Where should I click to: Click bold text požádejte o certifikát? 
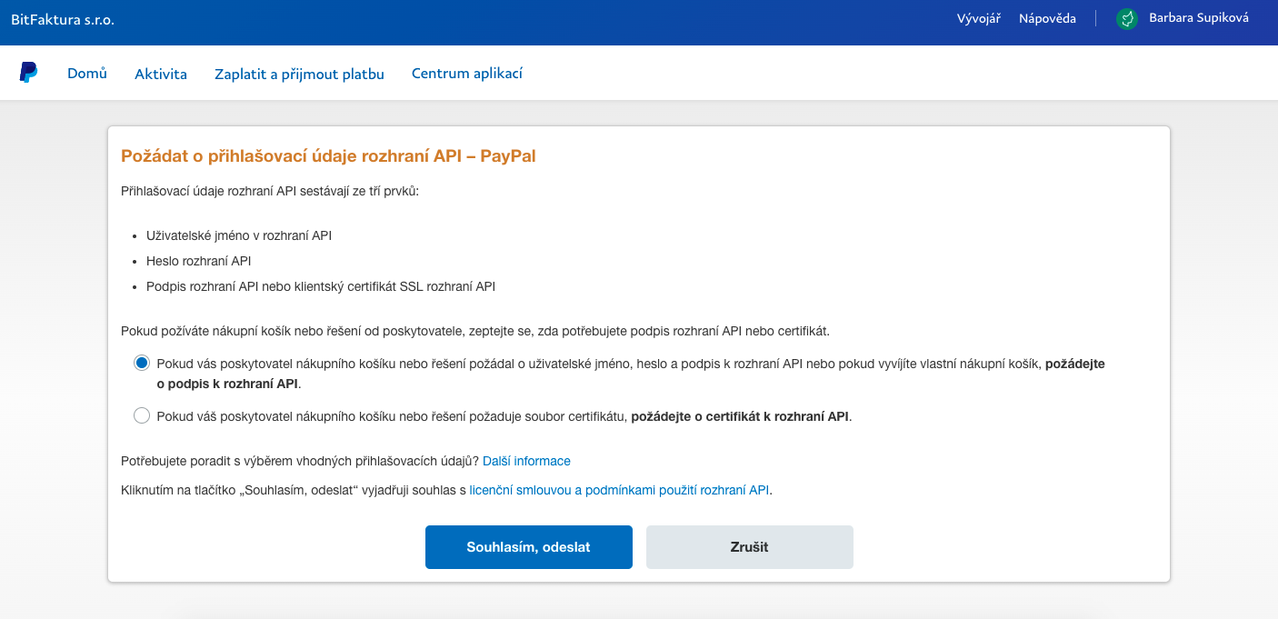point(740,416)
